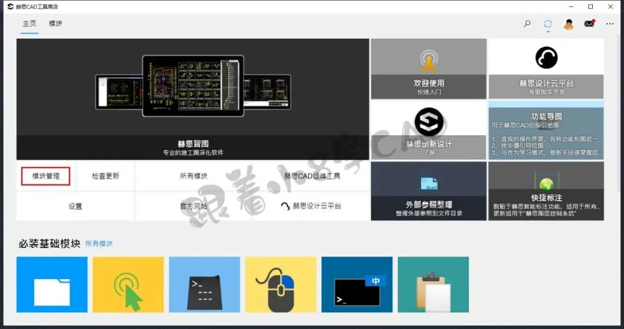Open the 赫思创新设计 tile
Screen dimensions: 624x329
click(429, 130)
